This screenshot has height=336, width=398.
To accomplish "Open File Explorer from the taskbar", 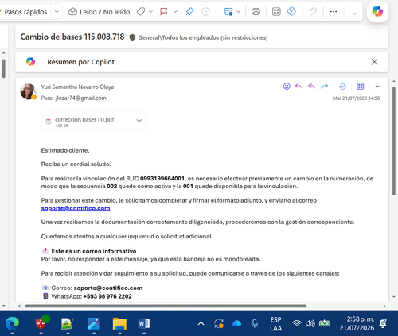I will tap(119, 323).
